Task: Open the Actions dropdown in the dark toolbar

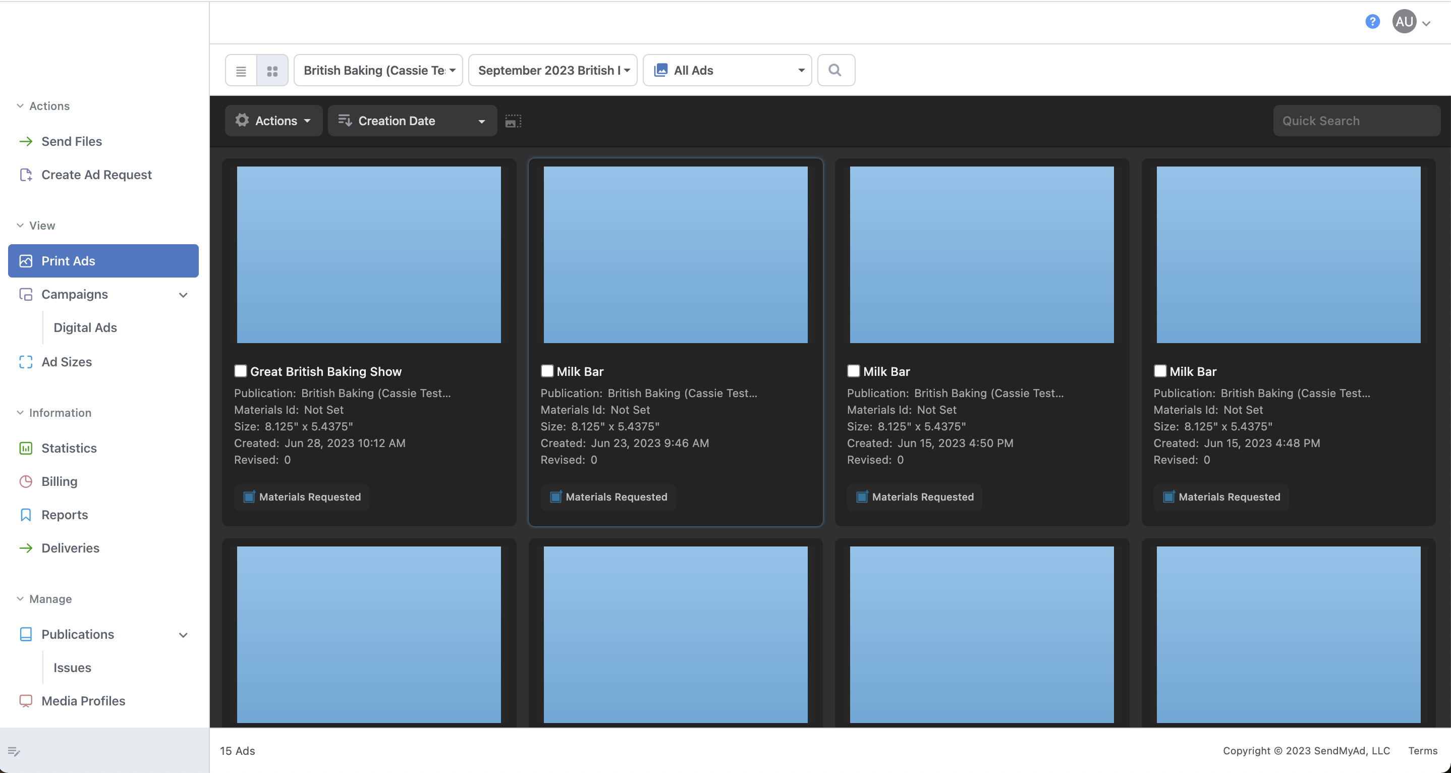Action: pyautogui.click(x=274, y=121)
